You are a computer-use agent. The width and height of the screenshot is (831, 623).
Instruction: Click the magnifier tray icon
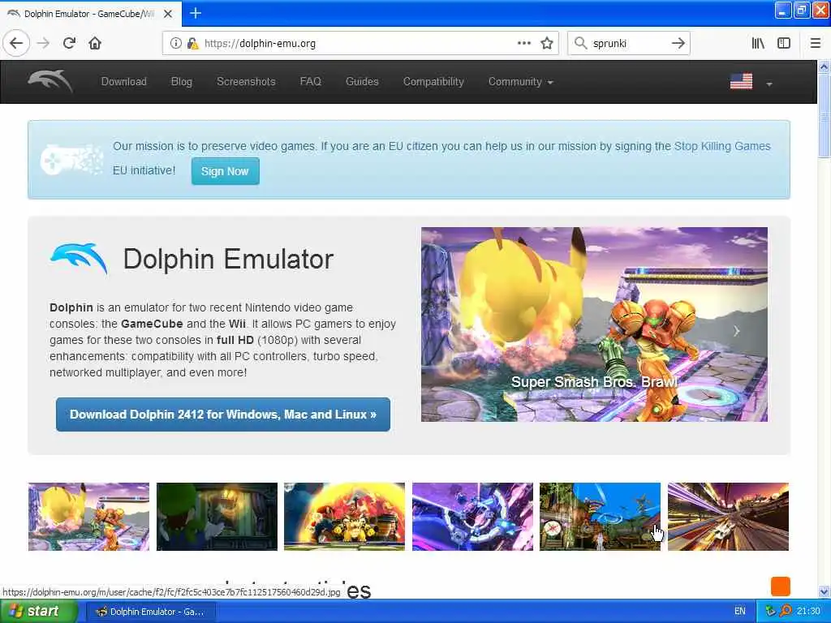click(786, 612)
